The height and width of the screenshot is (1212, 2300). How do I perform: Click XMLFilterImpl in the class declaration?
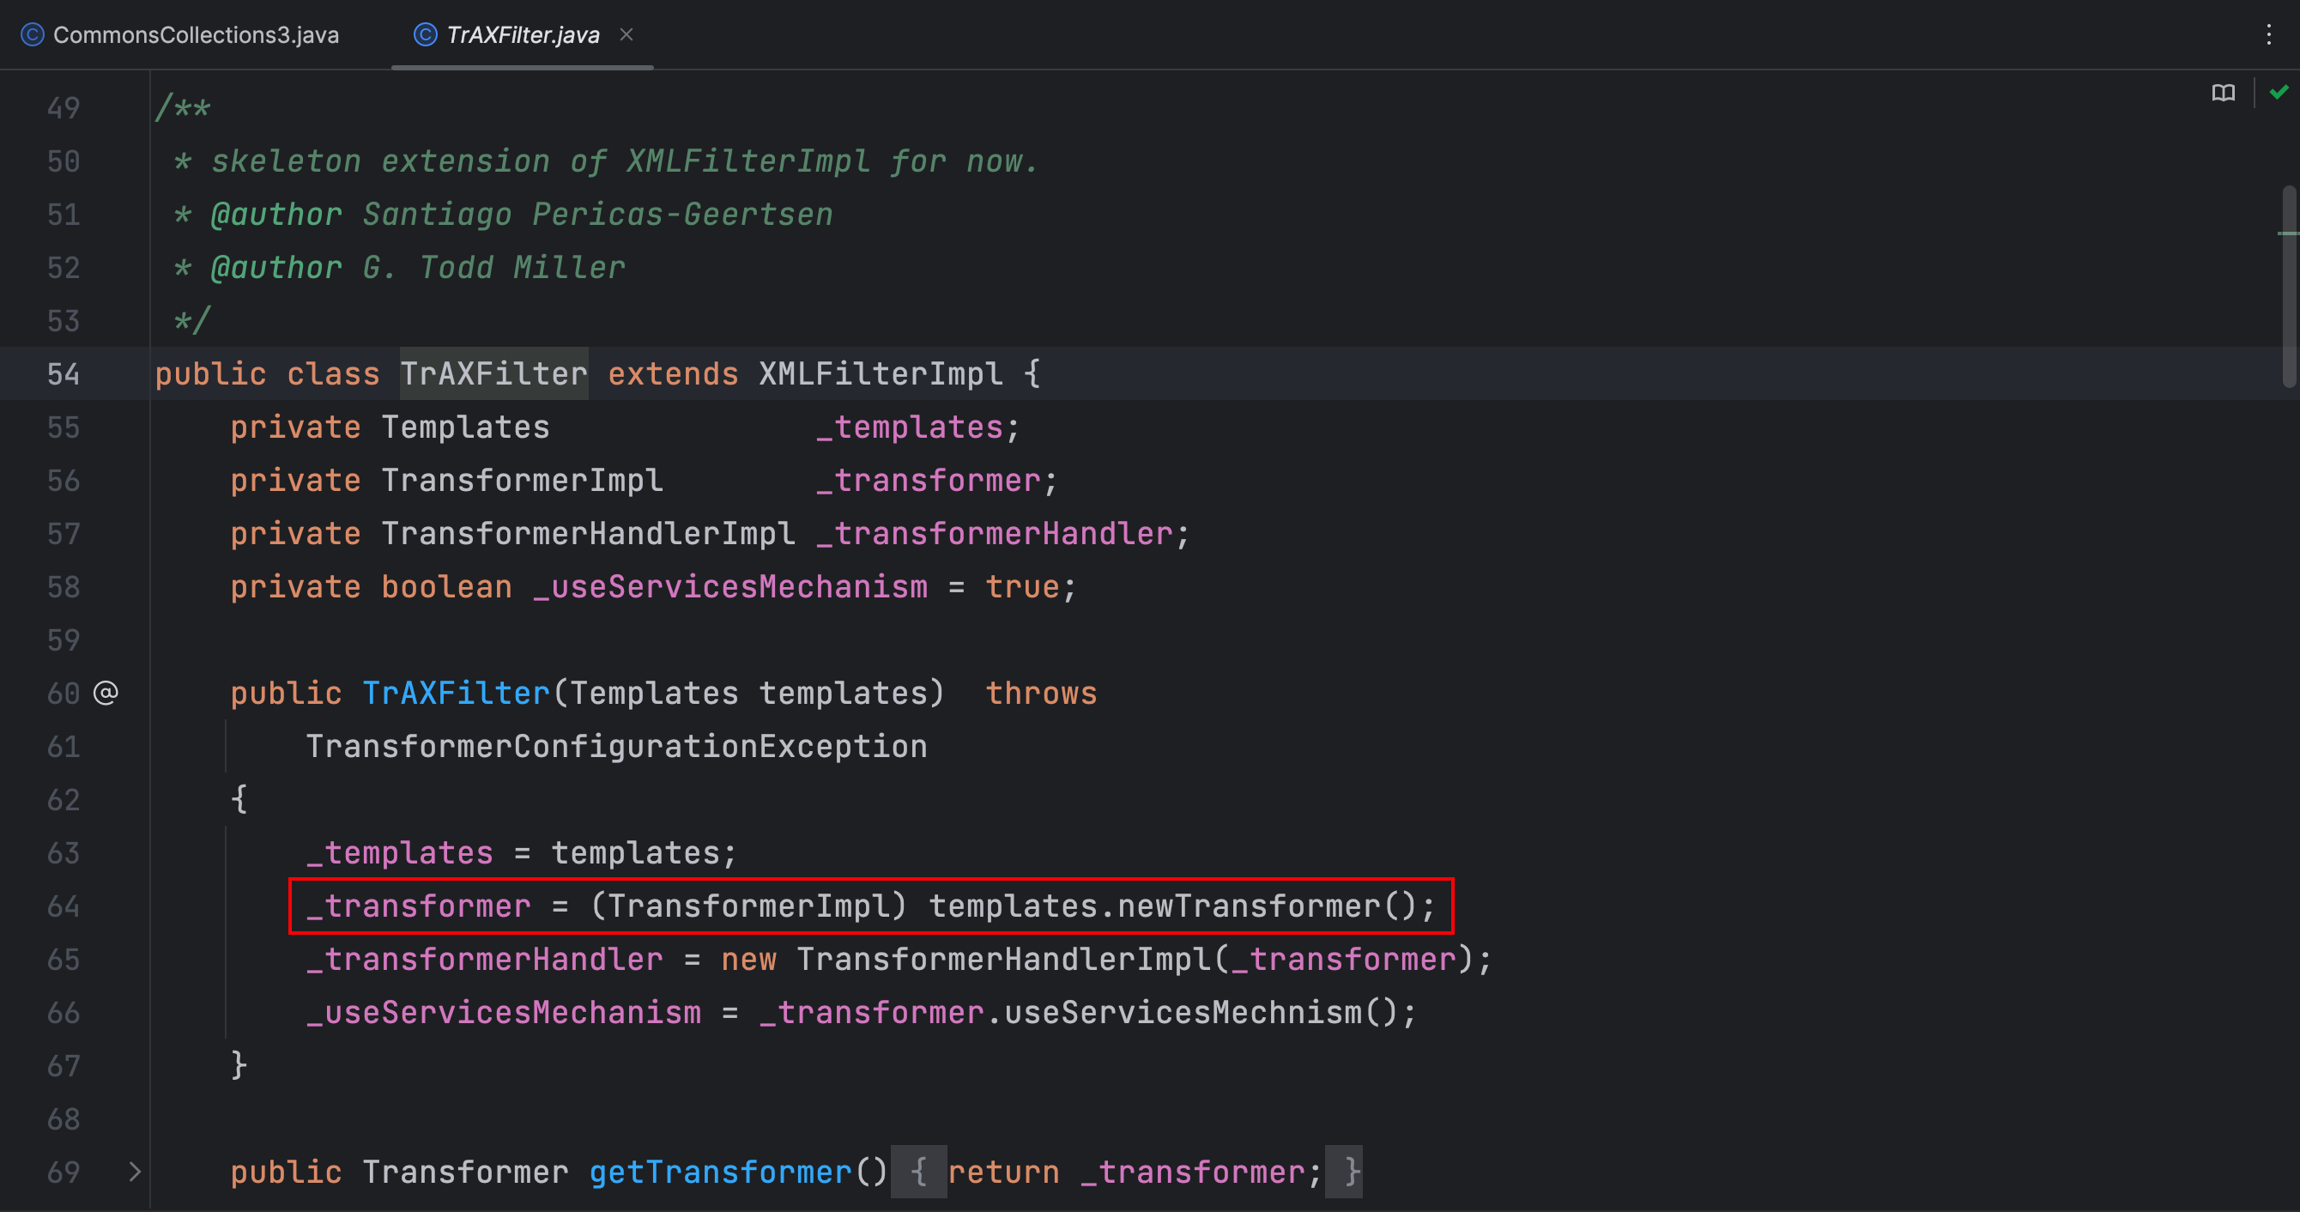pyautogui.click(x=881, y=373)
